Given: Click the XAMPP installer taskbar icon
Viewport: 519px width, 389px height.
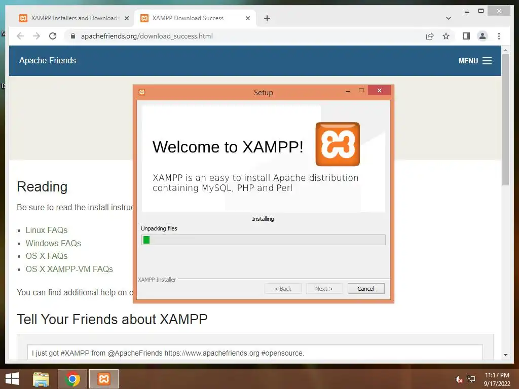Looking at the screenshot, I should click(x=104, y=379).
